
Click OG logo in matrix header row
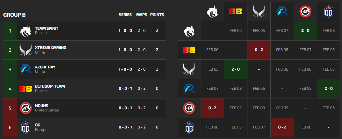point(329,11)
